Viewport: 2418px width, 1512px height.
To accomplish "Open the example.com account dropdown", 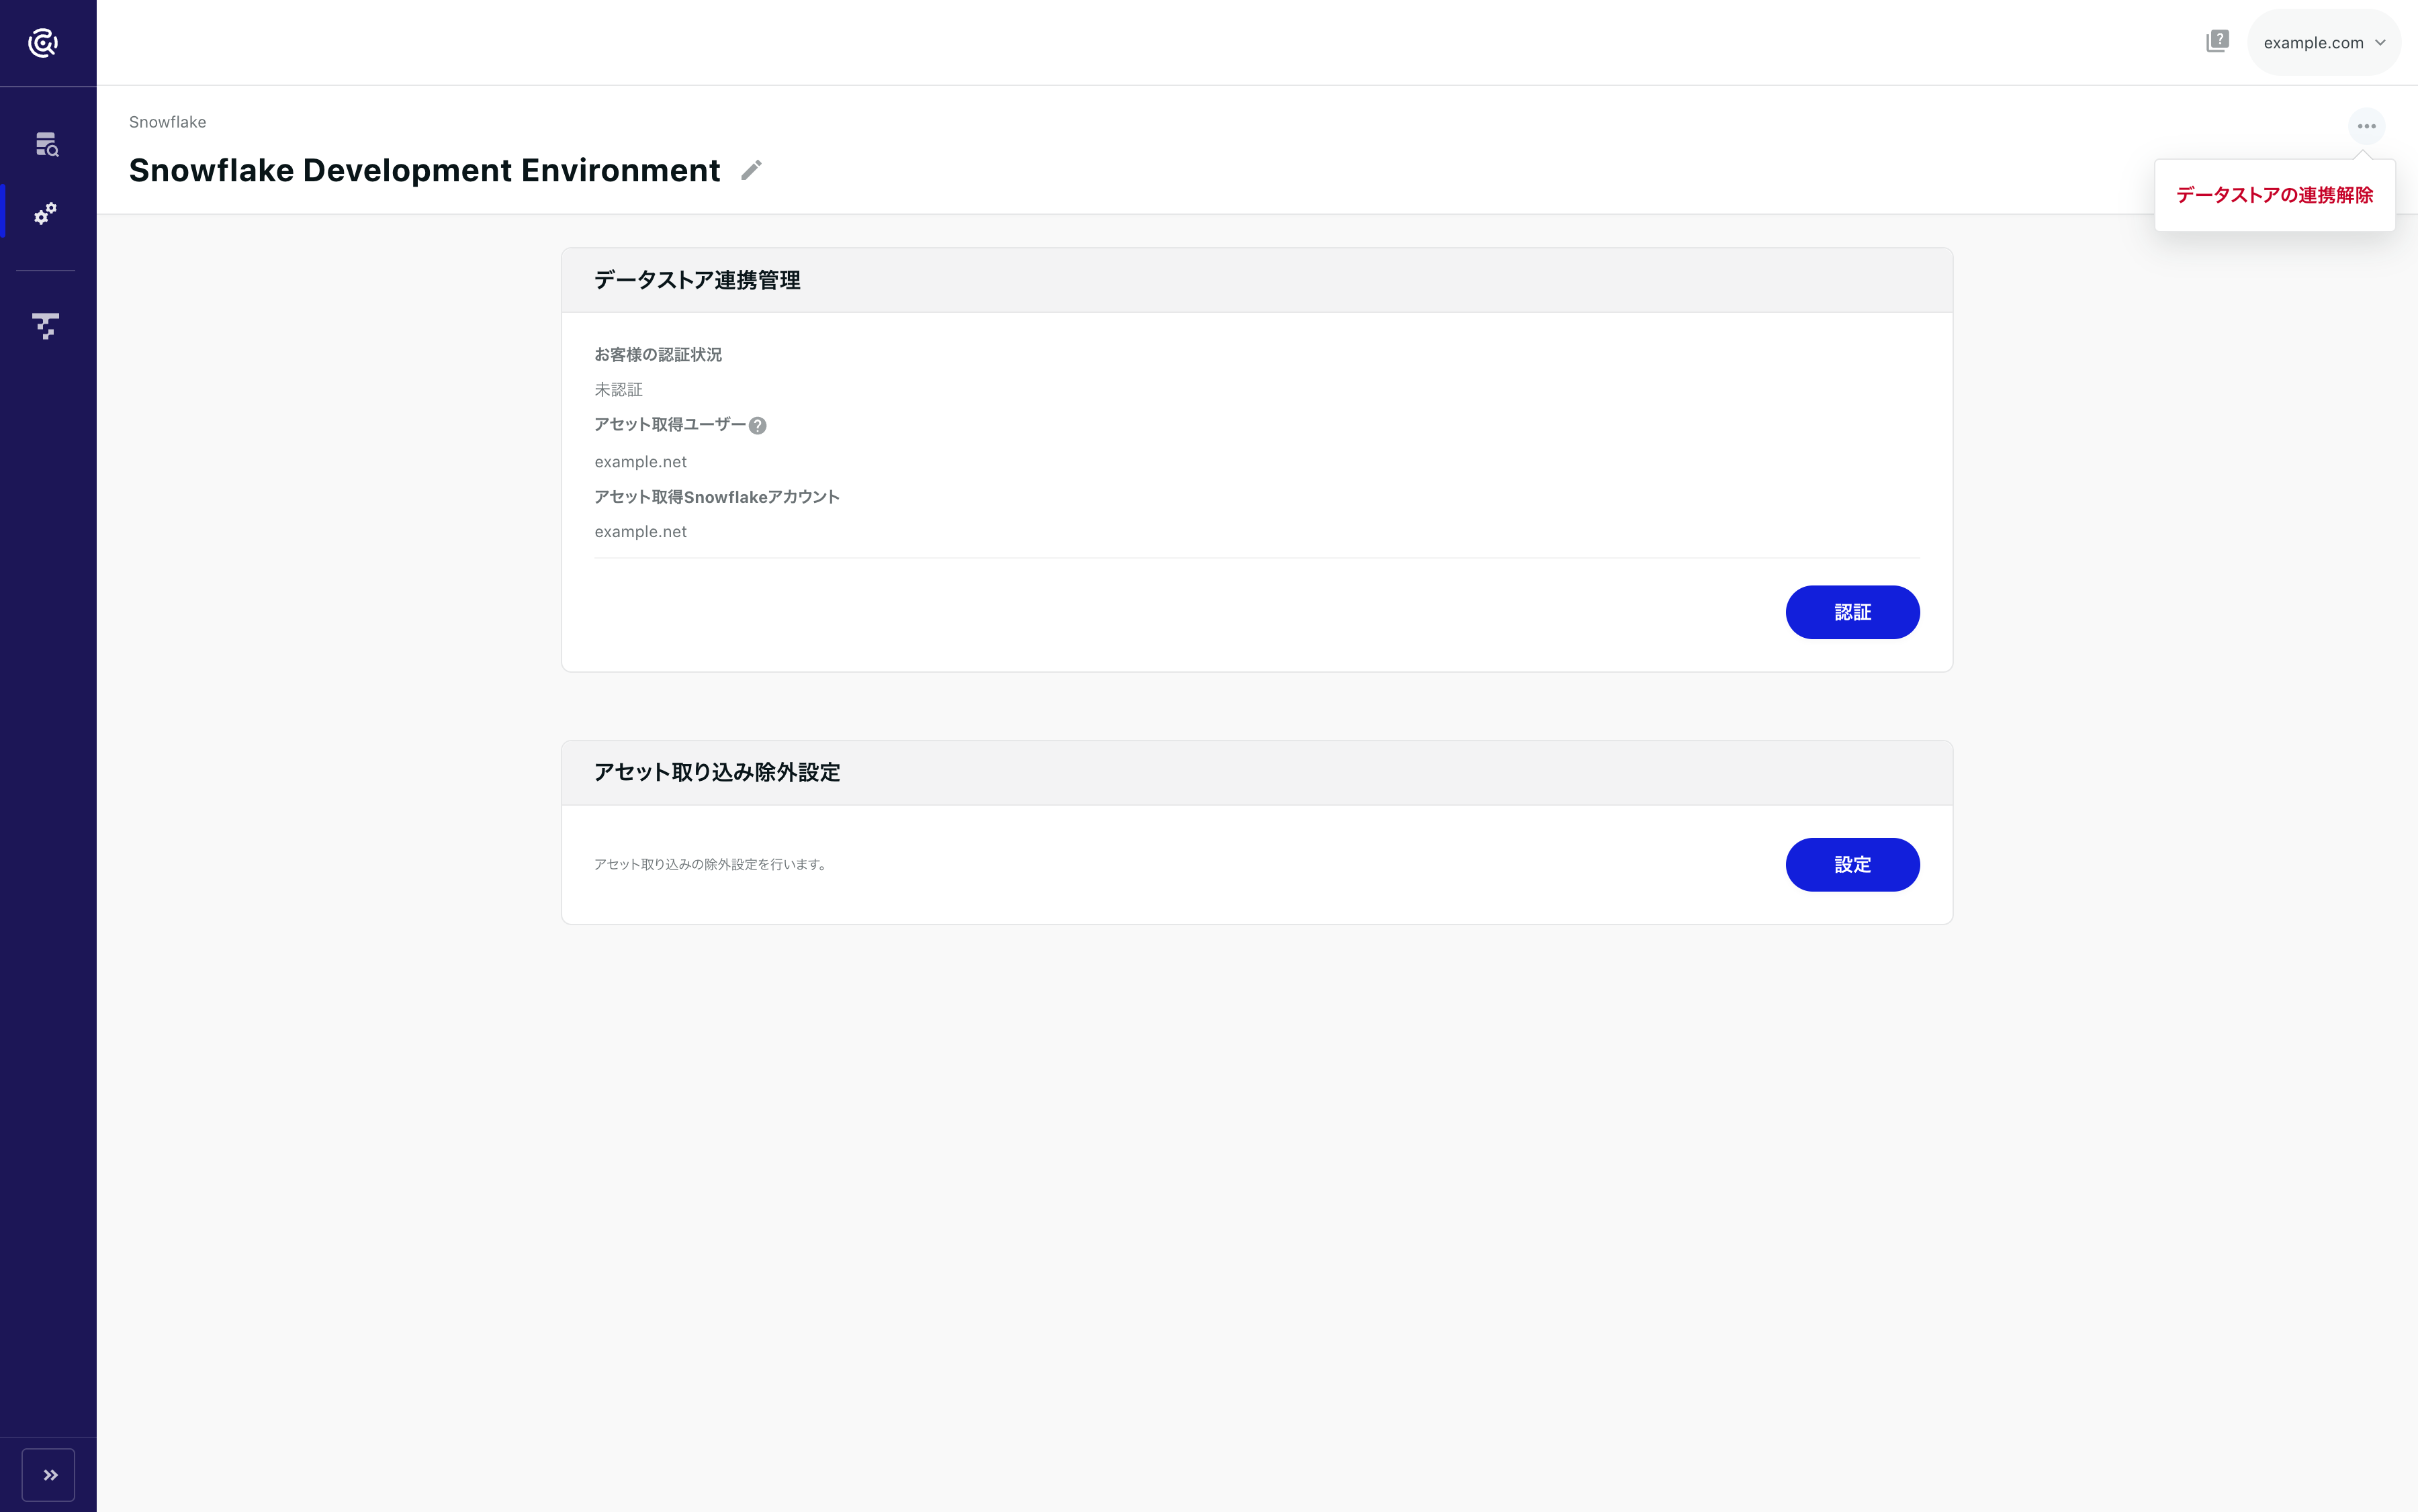I will [2324, 43].
